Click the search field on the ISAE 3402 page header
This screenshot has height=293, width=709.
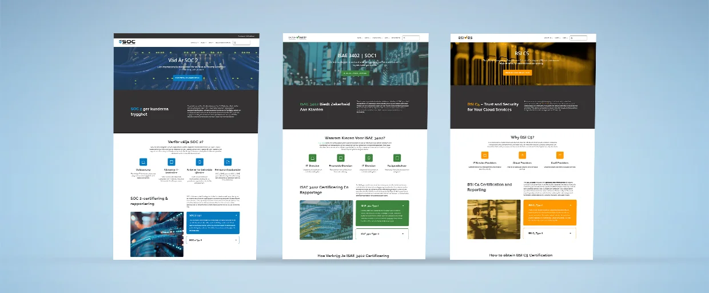[x=411, y=38]
